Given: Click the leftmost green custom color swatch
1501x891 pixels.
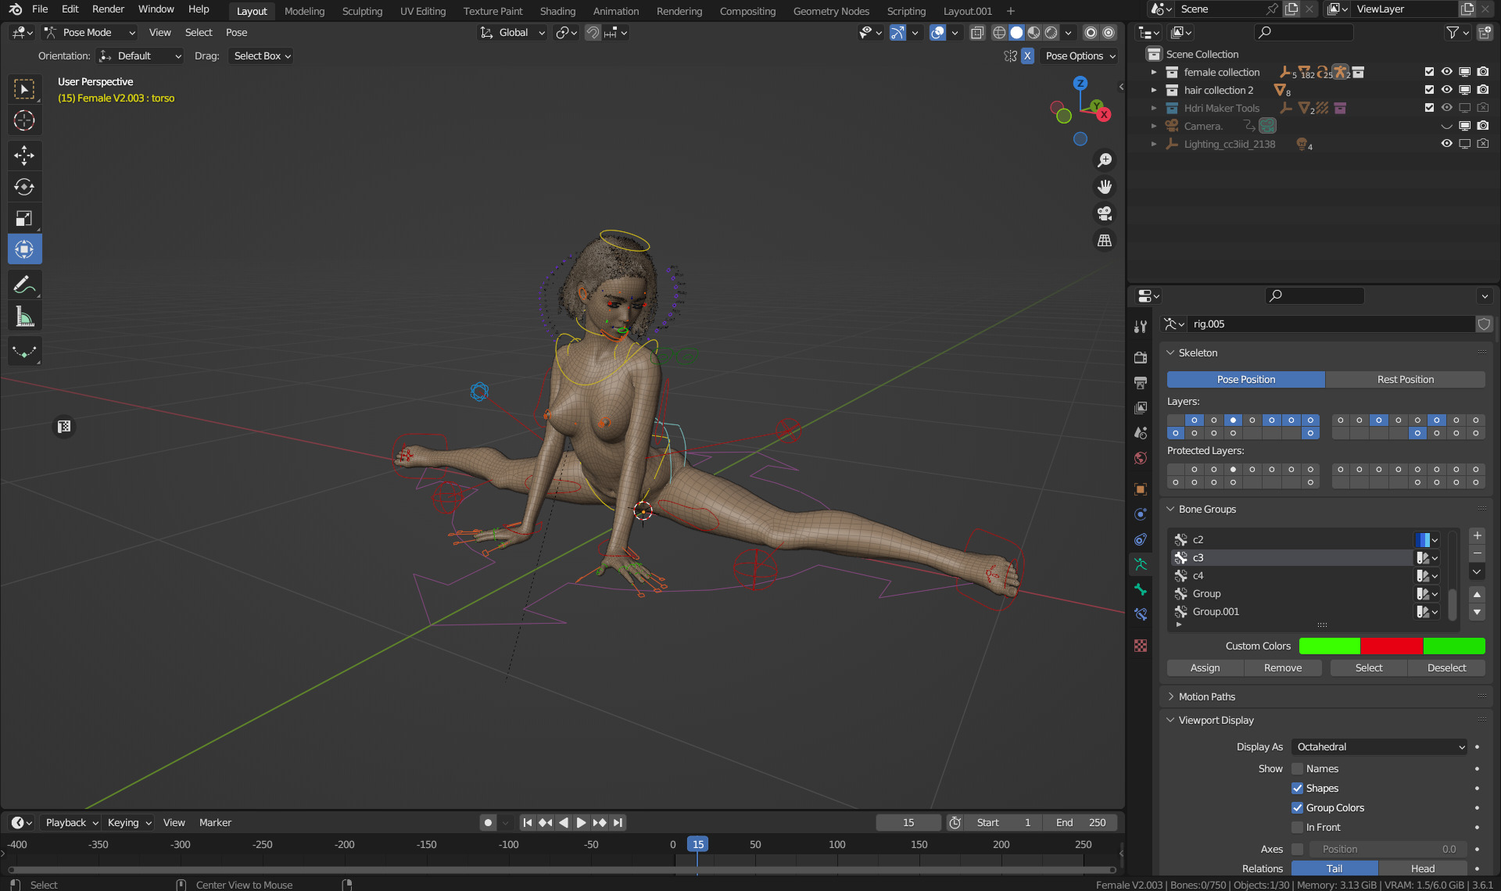Looking at the screenshot, I should coord(1329,646).
